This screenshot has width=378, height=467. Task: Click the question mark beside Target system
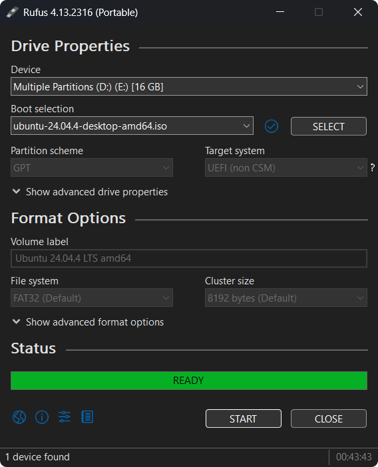tap(372, 167)
